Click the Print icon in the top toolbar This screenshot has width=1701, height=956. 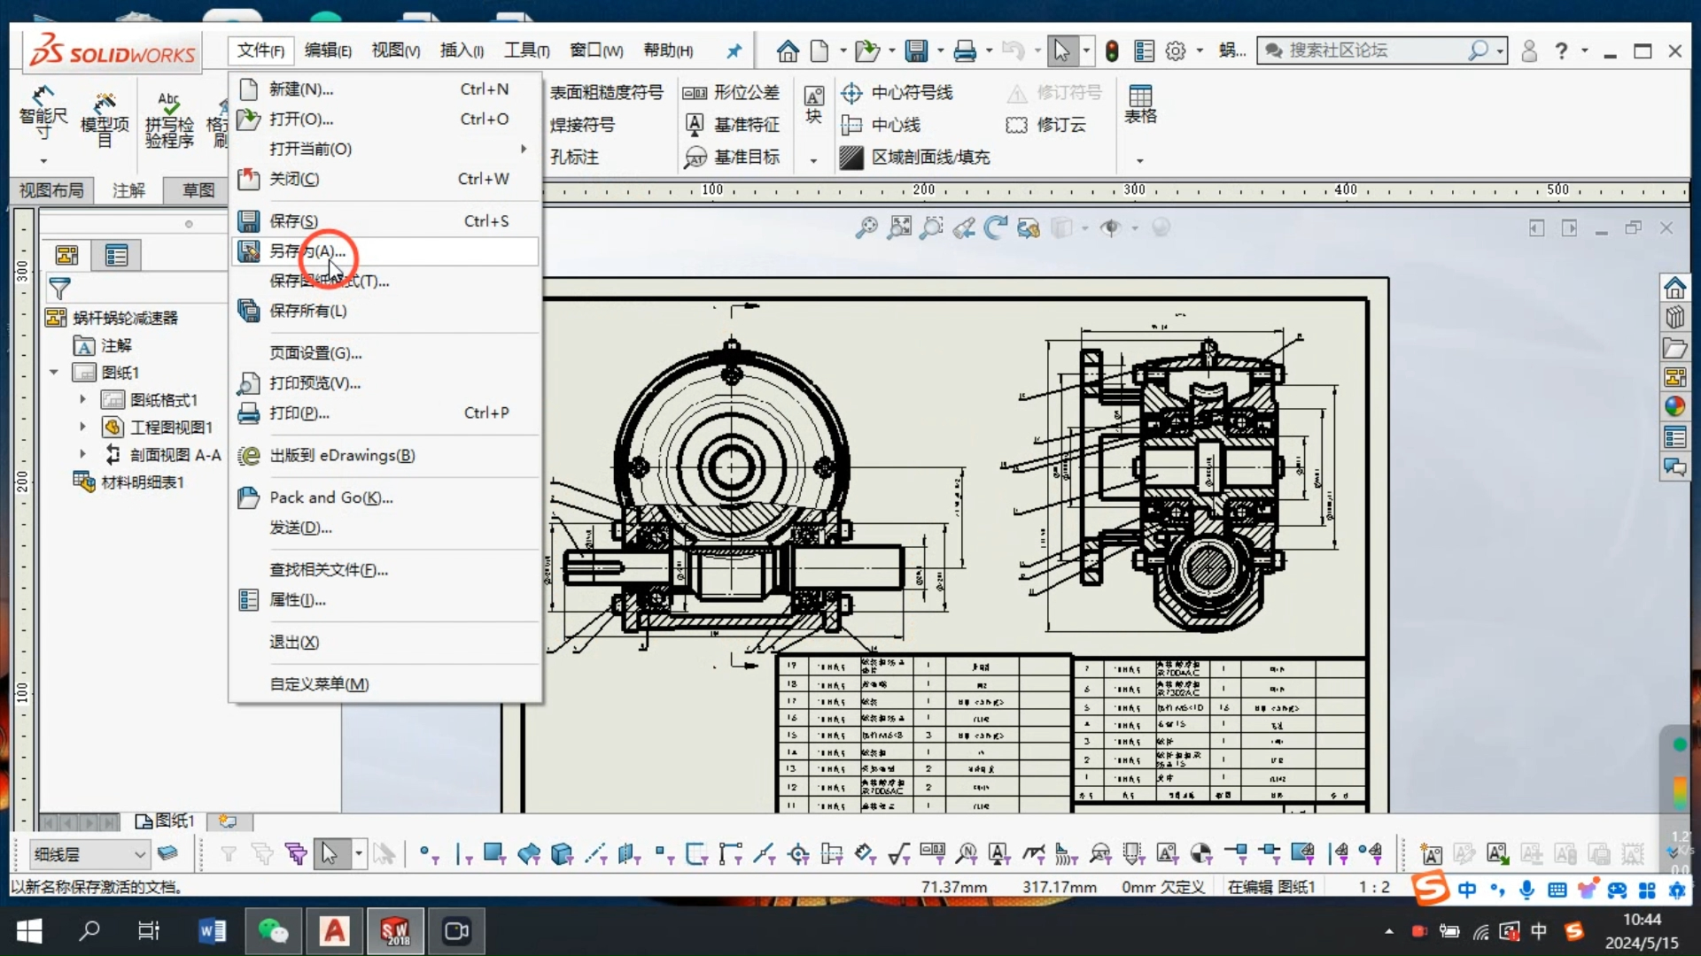coord(966,50)
